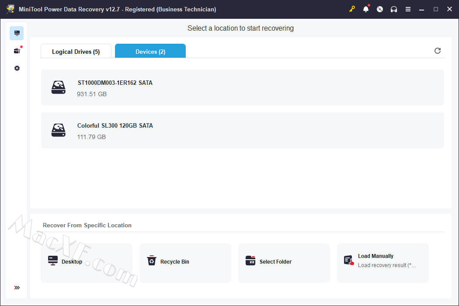This screenshot has width=459, height=306.
Task: Refresh the device list
Action: [x=437, y=51]
